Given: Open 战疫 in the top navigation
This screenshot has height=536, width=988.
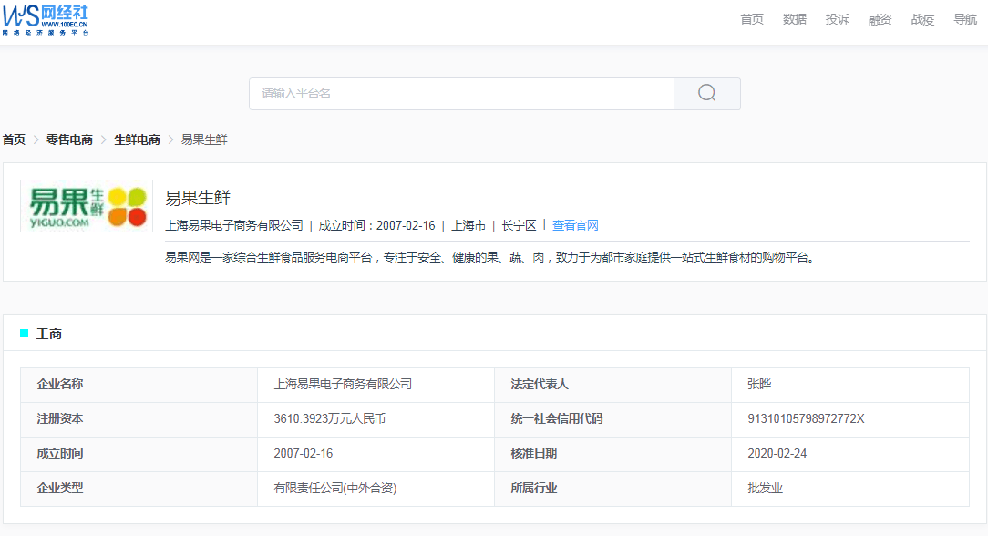Looking at the screenshot, I should (x=922, y=19).
